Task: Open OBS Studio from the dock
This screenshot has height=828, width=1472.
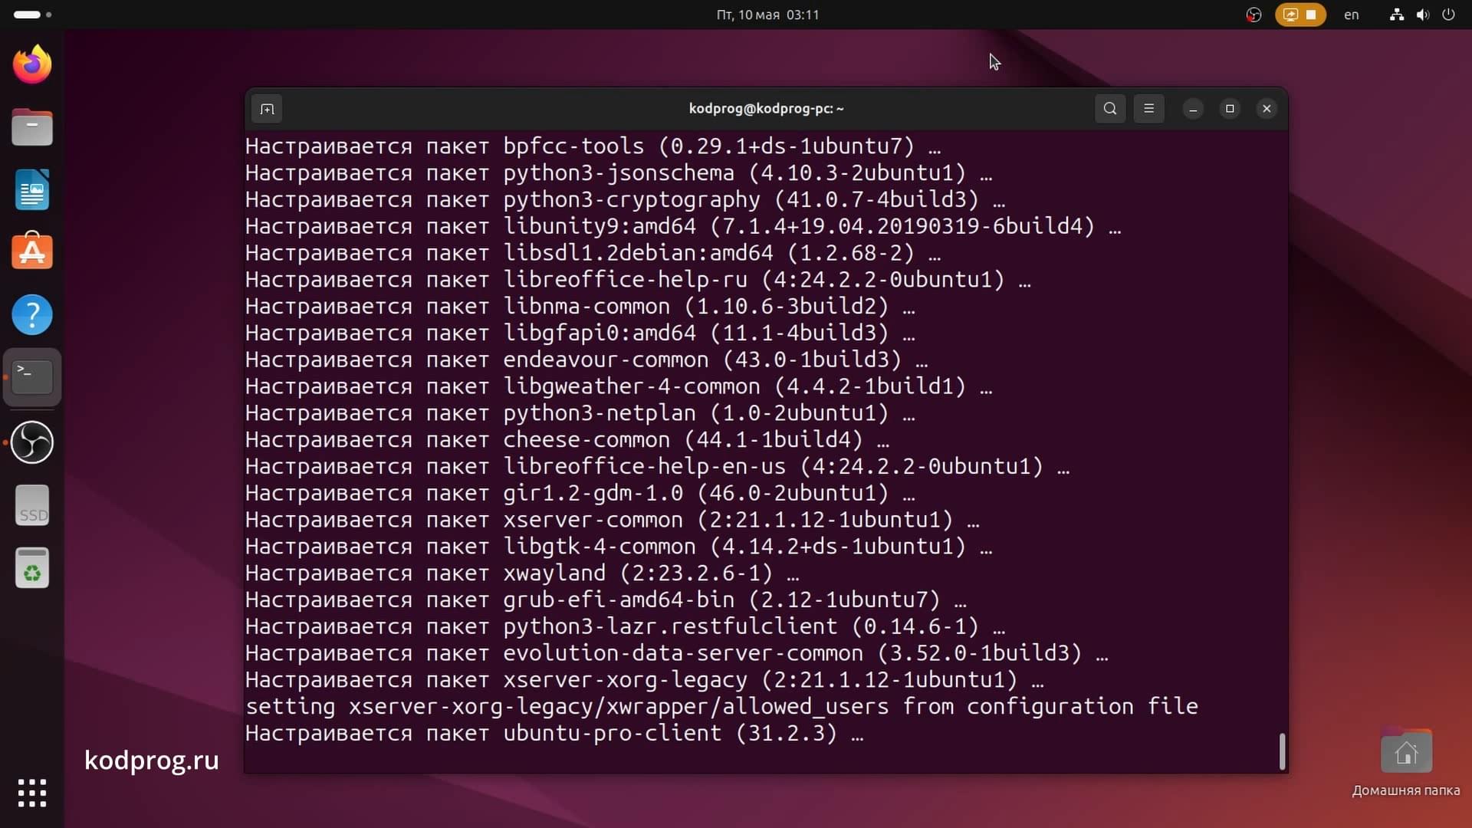Action: tap(32, 442)
